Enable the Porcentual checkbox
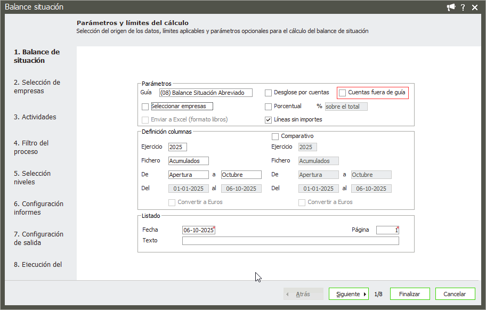486x310 pixels. coord(269,107)
